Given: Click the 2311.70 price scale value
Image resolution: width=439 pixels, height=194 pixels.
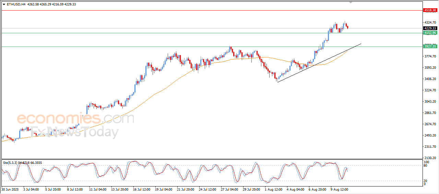Looking at the screenshot, I should 430,146.
